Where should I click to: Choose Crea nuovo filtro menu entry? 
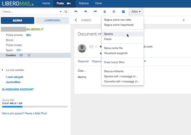point(114,62)
